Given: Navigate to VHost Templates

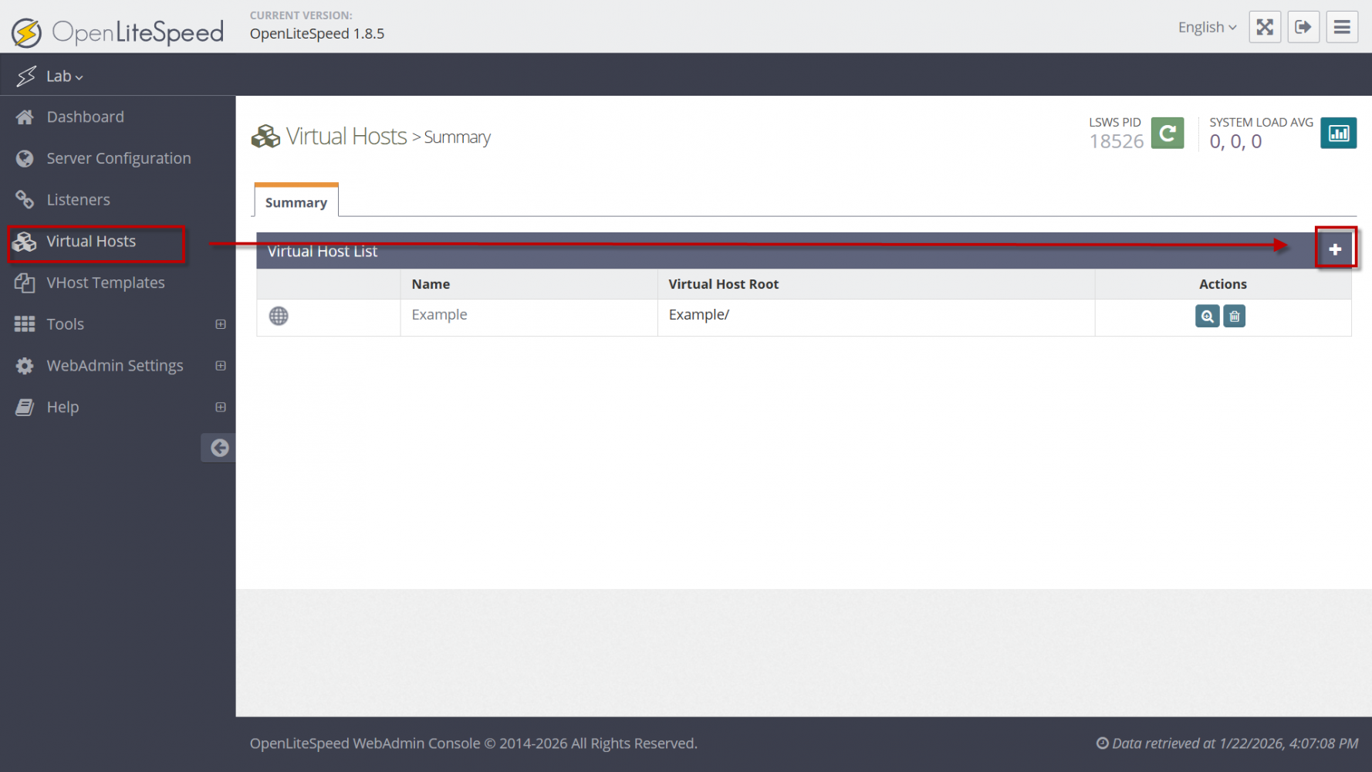Looking at the screenshot, I should (106, 283).
